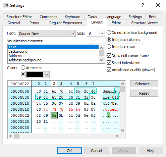Click the red 74 hex byte

[x=46, y=109]
